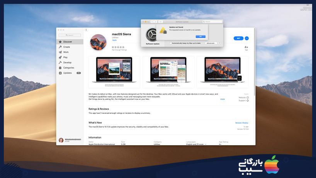This screenshot has width=316, height=178.
Task: Click the Ratings & Reviews heading
Action: (x=99, y=109)
